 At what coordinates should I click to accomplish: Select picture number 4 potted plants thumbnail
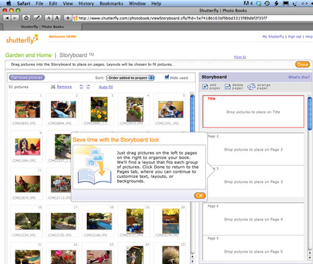pyautogui.click(x=135, y=109)
